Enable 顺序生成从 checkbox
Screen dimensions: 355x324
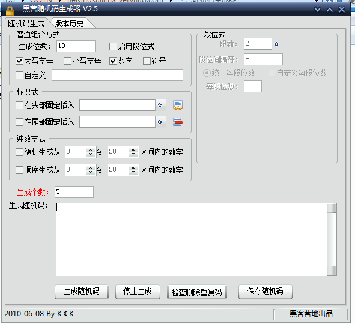19,170
